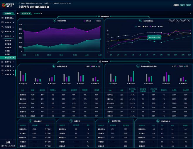
Task: Select 新疆电站 radio under the loss bar chart
Action: coord(180,84)
